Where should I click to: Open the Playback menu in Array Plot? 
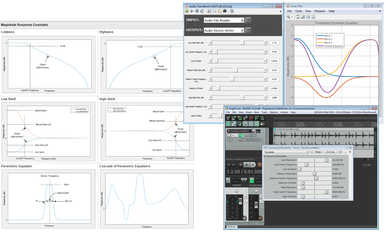point(320,11)
